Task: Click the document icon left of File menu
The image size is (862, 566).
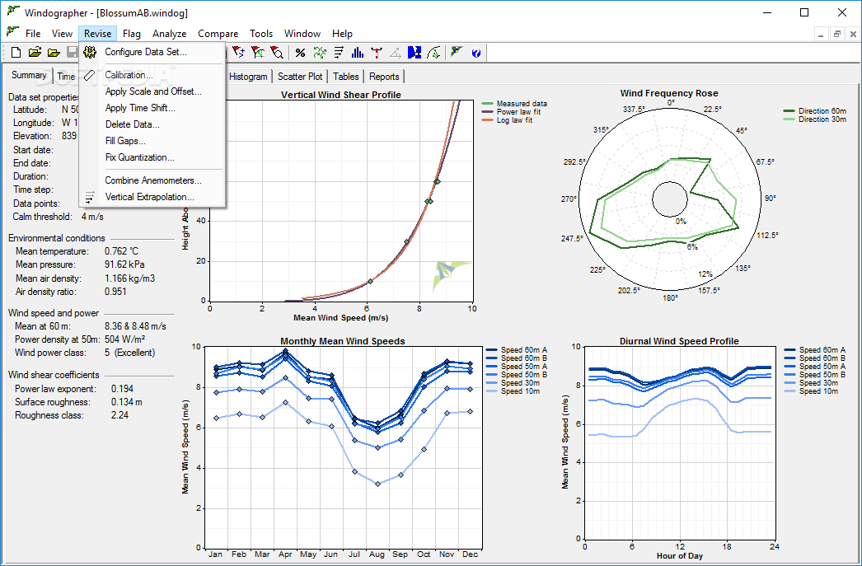Action: click(13, 32)
